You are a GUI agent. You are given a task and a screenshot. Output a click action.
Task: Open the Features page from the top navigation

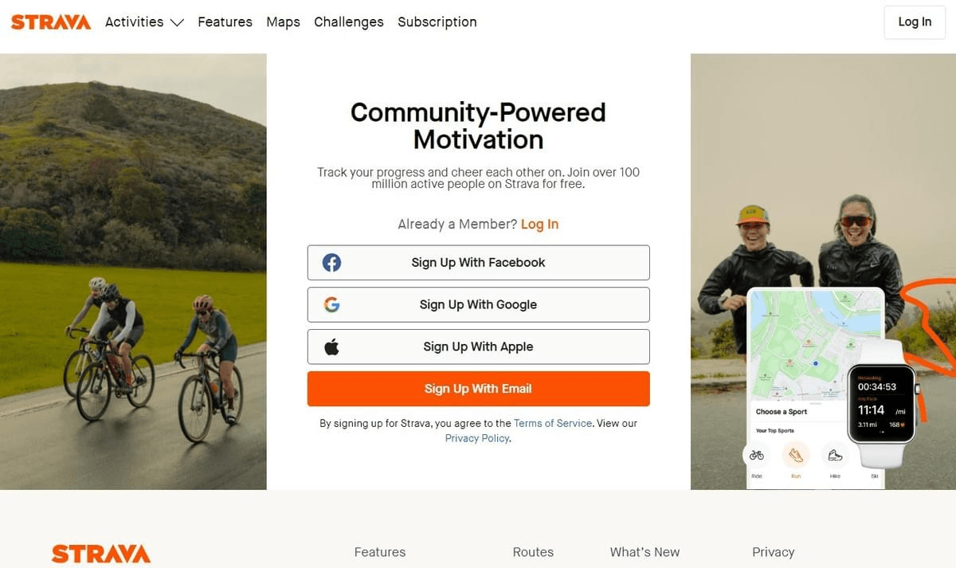click(x=225, y=22)
